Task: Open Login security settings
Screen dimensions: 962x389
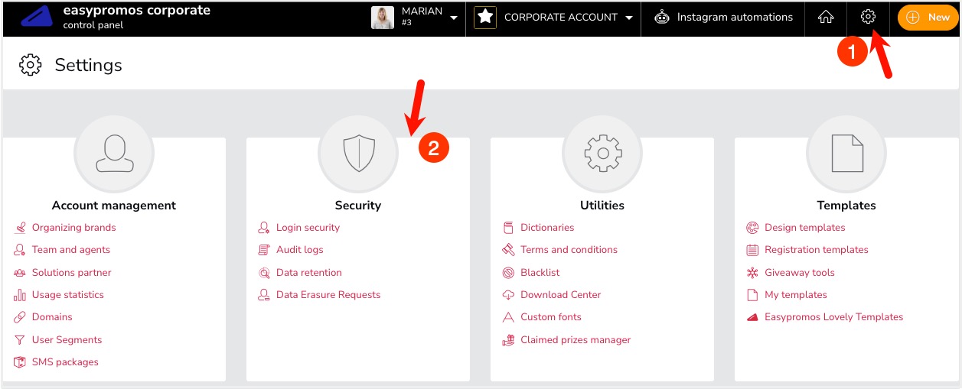Action: tap(308, 228)
